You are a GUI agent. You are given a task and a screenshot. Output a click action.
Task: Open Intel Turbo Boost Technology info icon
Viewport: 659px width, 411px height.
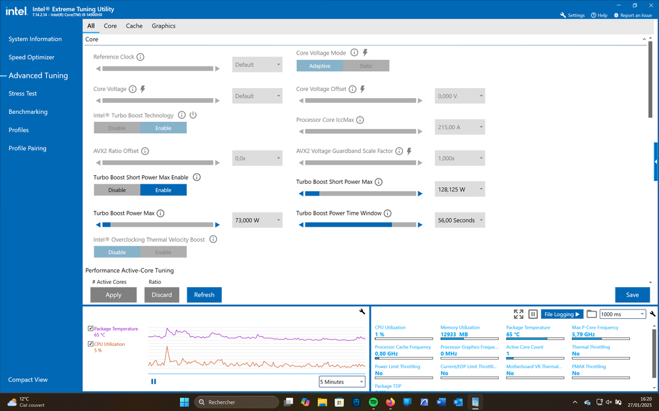181,115
